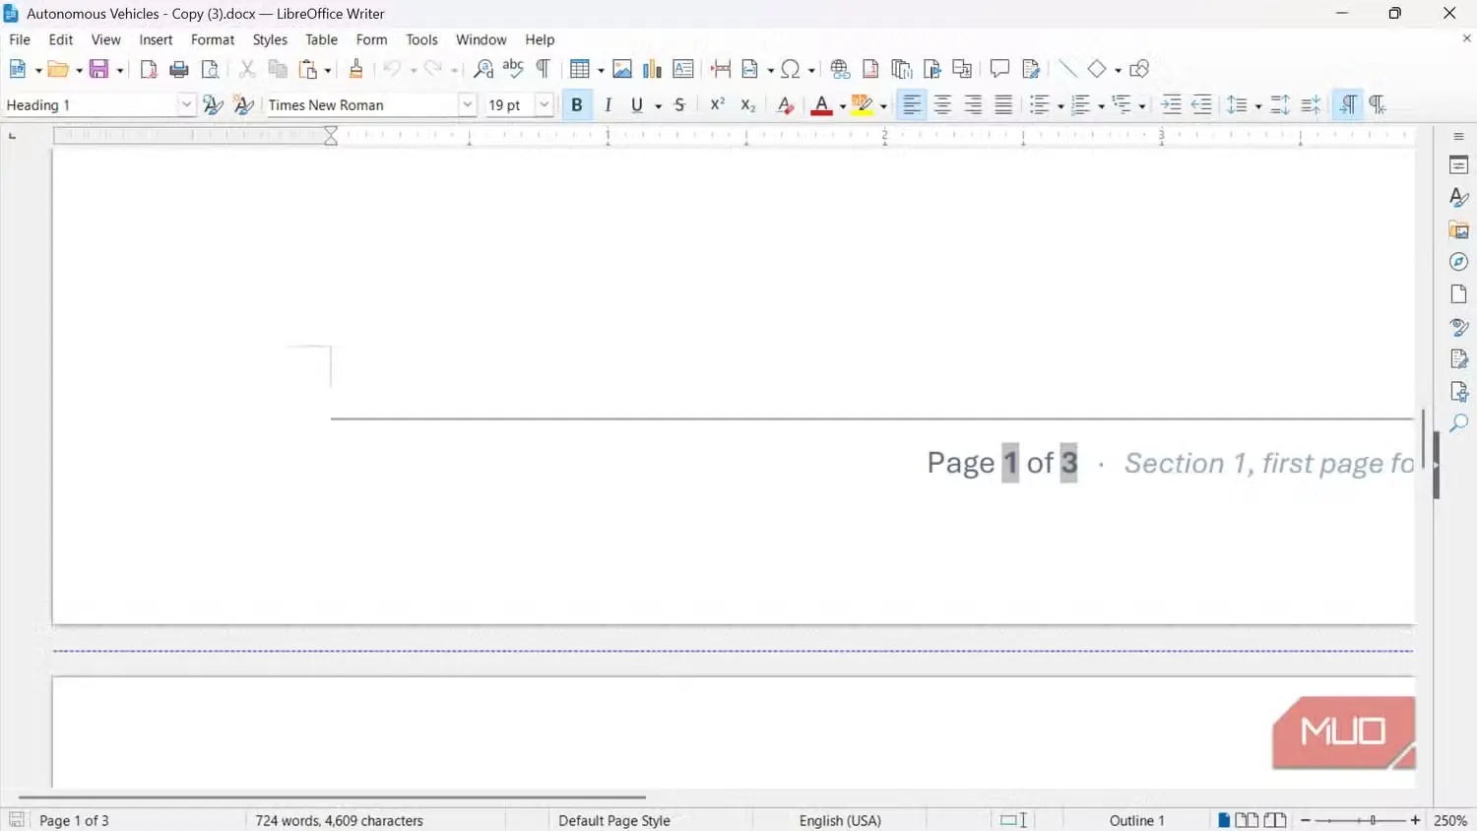Insert text box icon
Screen dimensions: 1477x831
tap(682, 69)
